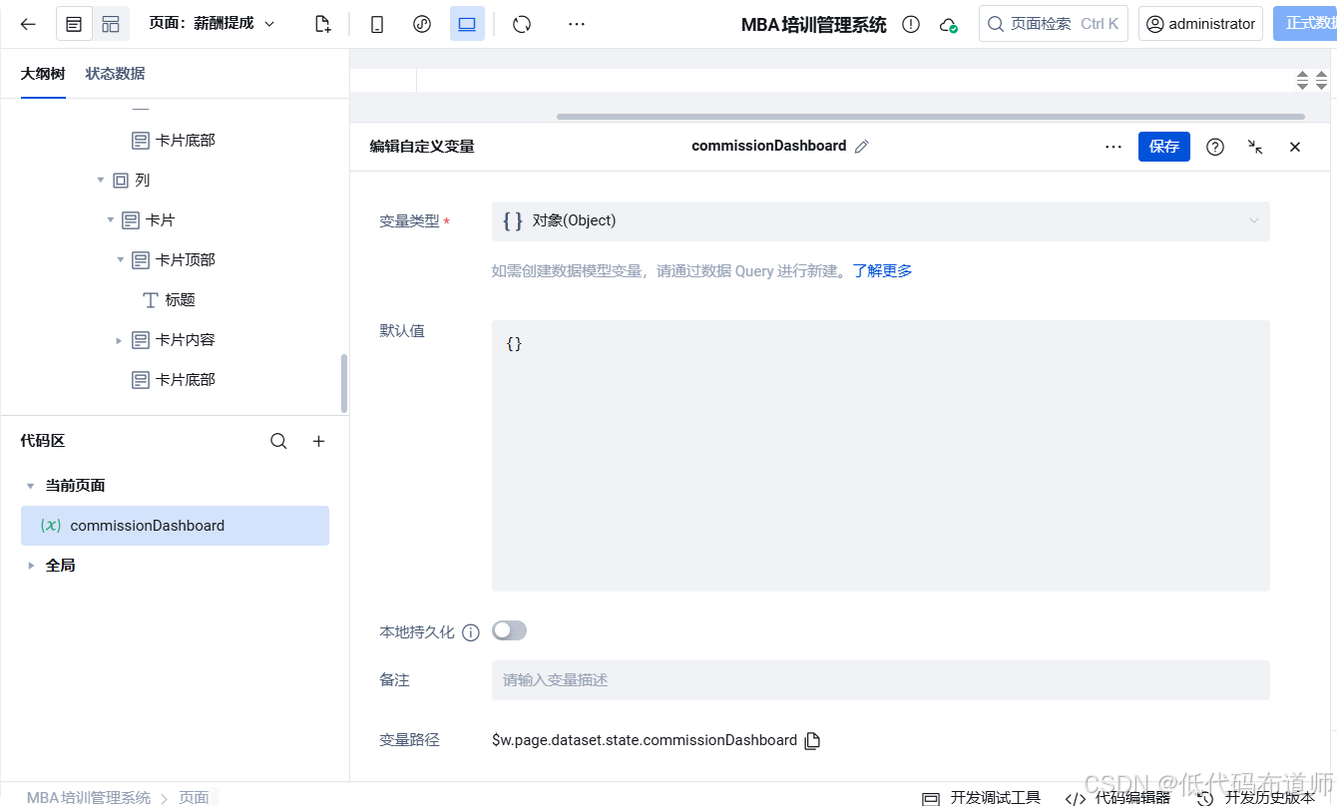Image resolution: width=1337 pixels, height=806 pixels.
Task: Expand the 卡片内容 tree node
Action: click(x=120, y=340)
